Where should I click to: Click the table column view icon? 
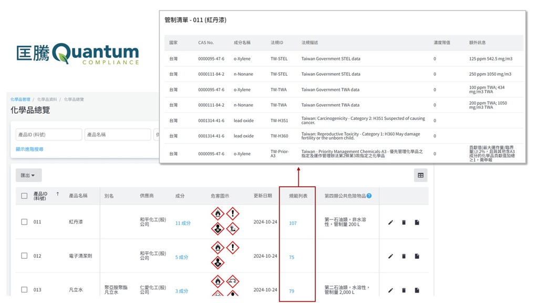(x=420, y=175)
